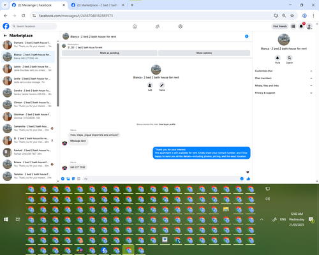Open a new browser tab

[132, 5]
